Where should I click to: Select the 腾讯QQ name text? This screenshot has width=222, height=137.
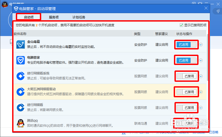(32, 121)
